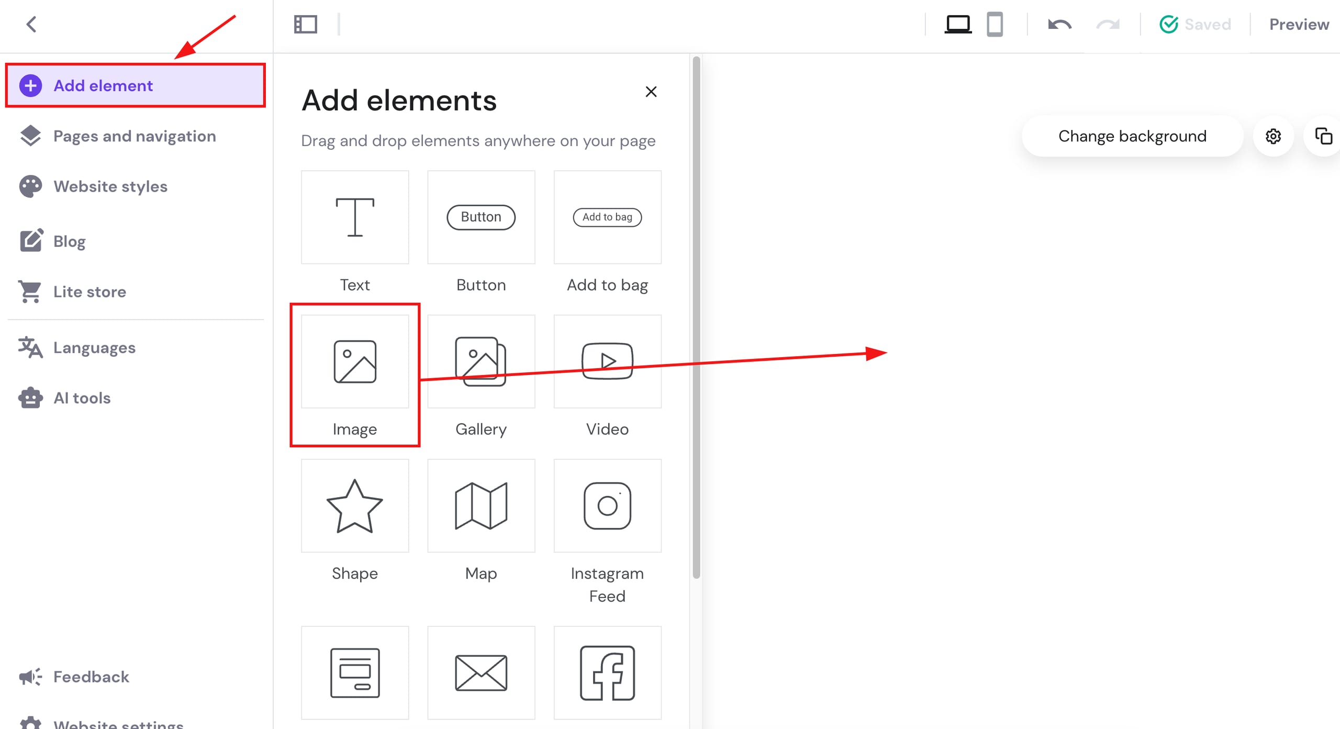Select the Text element tile
This screenshot has width=1340, height=729.
click(x=354, y=217)
